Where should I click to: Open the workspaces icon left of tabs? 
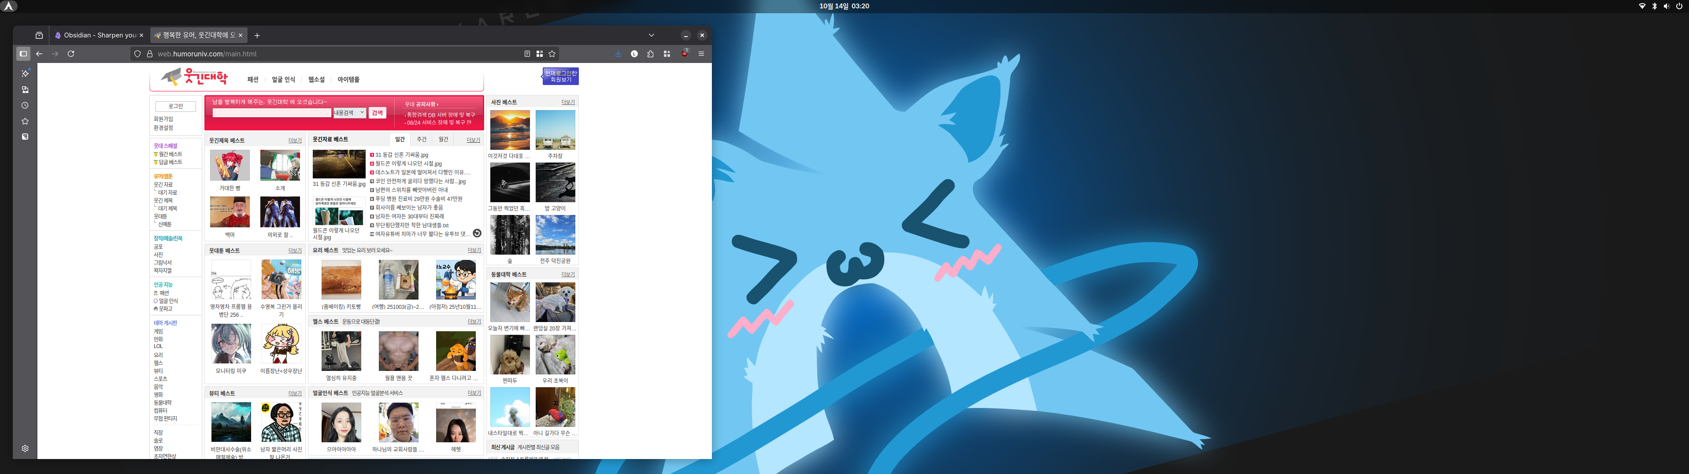coord(39,35)
